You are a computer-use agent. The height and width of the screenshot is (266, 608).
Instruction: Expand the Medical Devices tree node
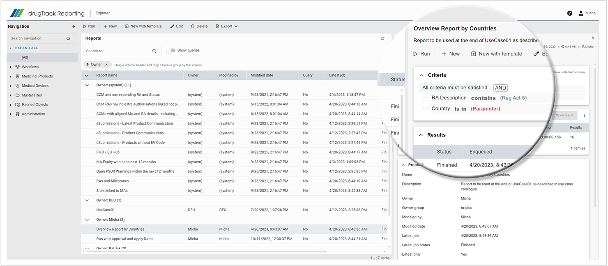(11, 86)
